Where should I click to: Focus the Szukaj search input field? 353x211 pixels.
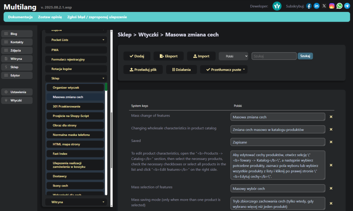(274, 56)
